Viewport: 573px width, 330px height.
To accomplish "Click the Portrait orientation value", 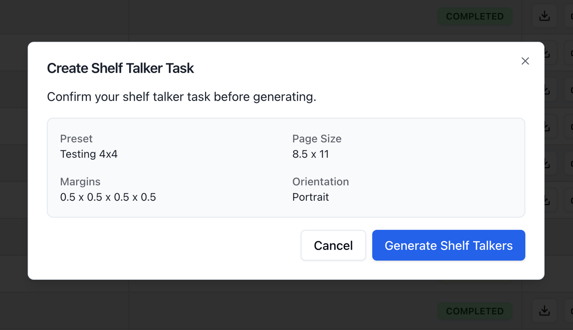I will point(310,197).
